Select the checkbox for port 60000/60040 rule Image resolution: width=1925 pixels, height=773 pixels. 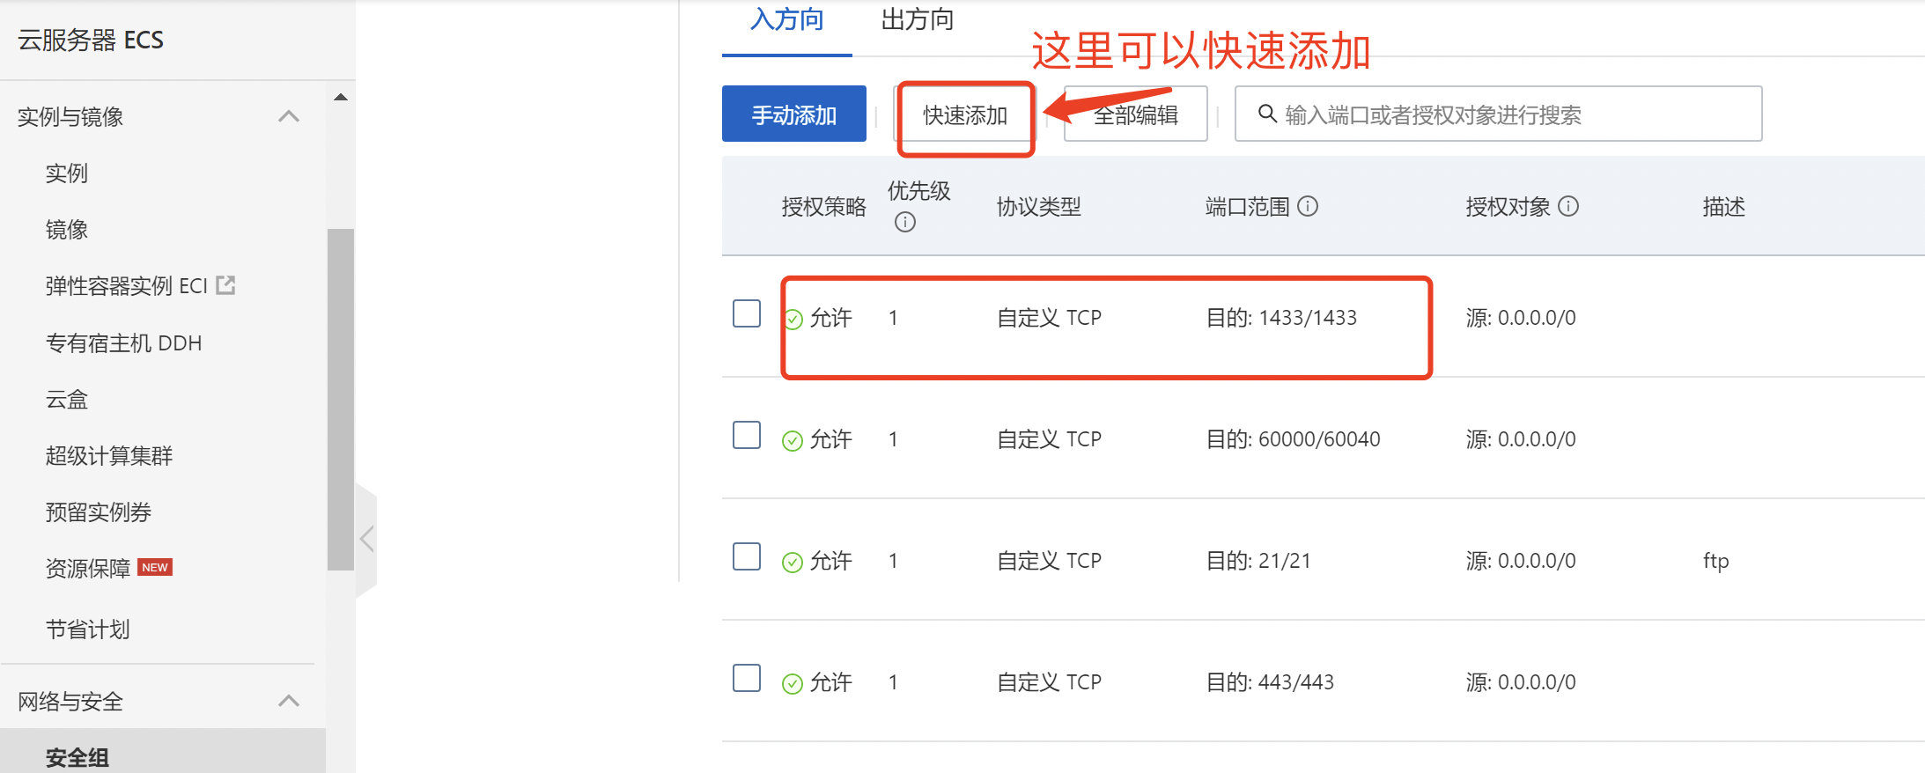coord(747,435)
